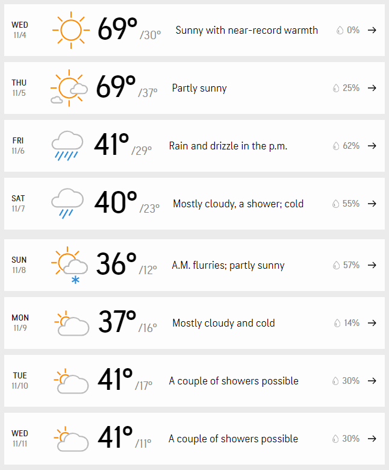Image resolution: width=389 pixels, height=470 pixels.
Task: Open the last Wednesday 11/11 arrow
Action: (x=372, y=439)
